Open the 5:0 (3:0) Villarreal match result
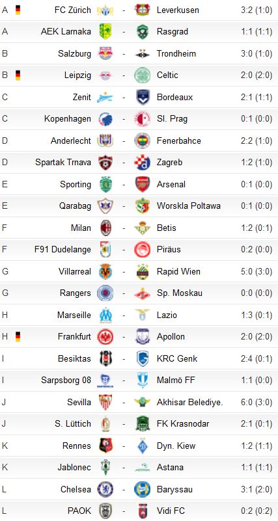278x521 pixels. (x=257, y=271)
